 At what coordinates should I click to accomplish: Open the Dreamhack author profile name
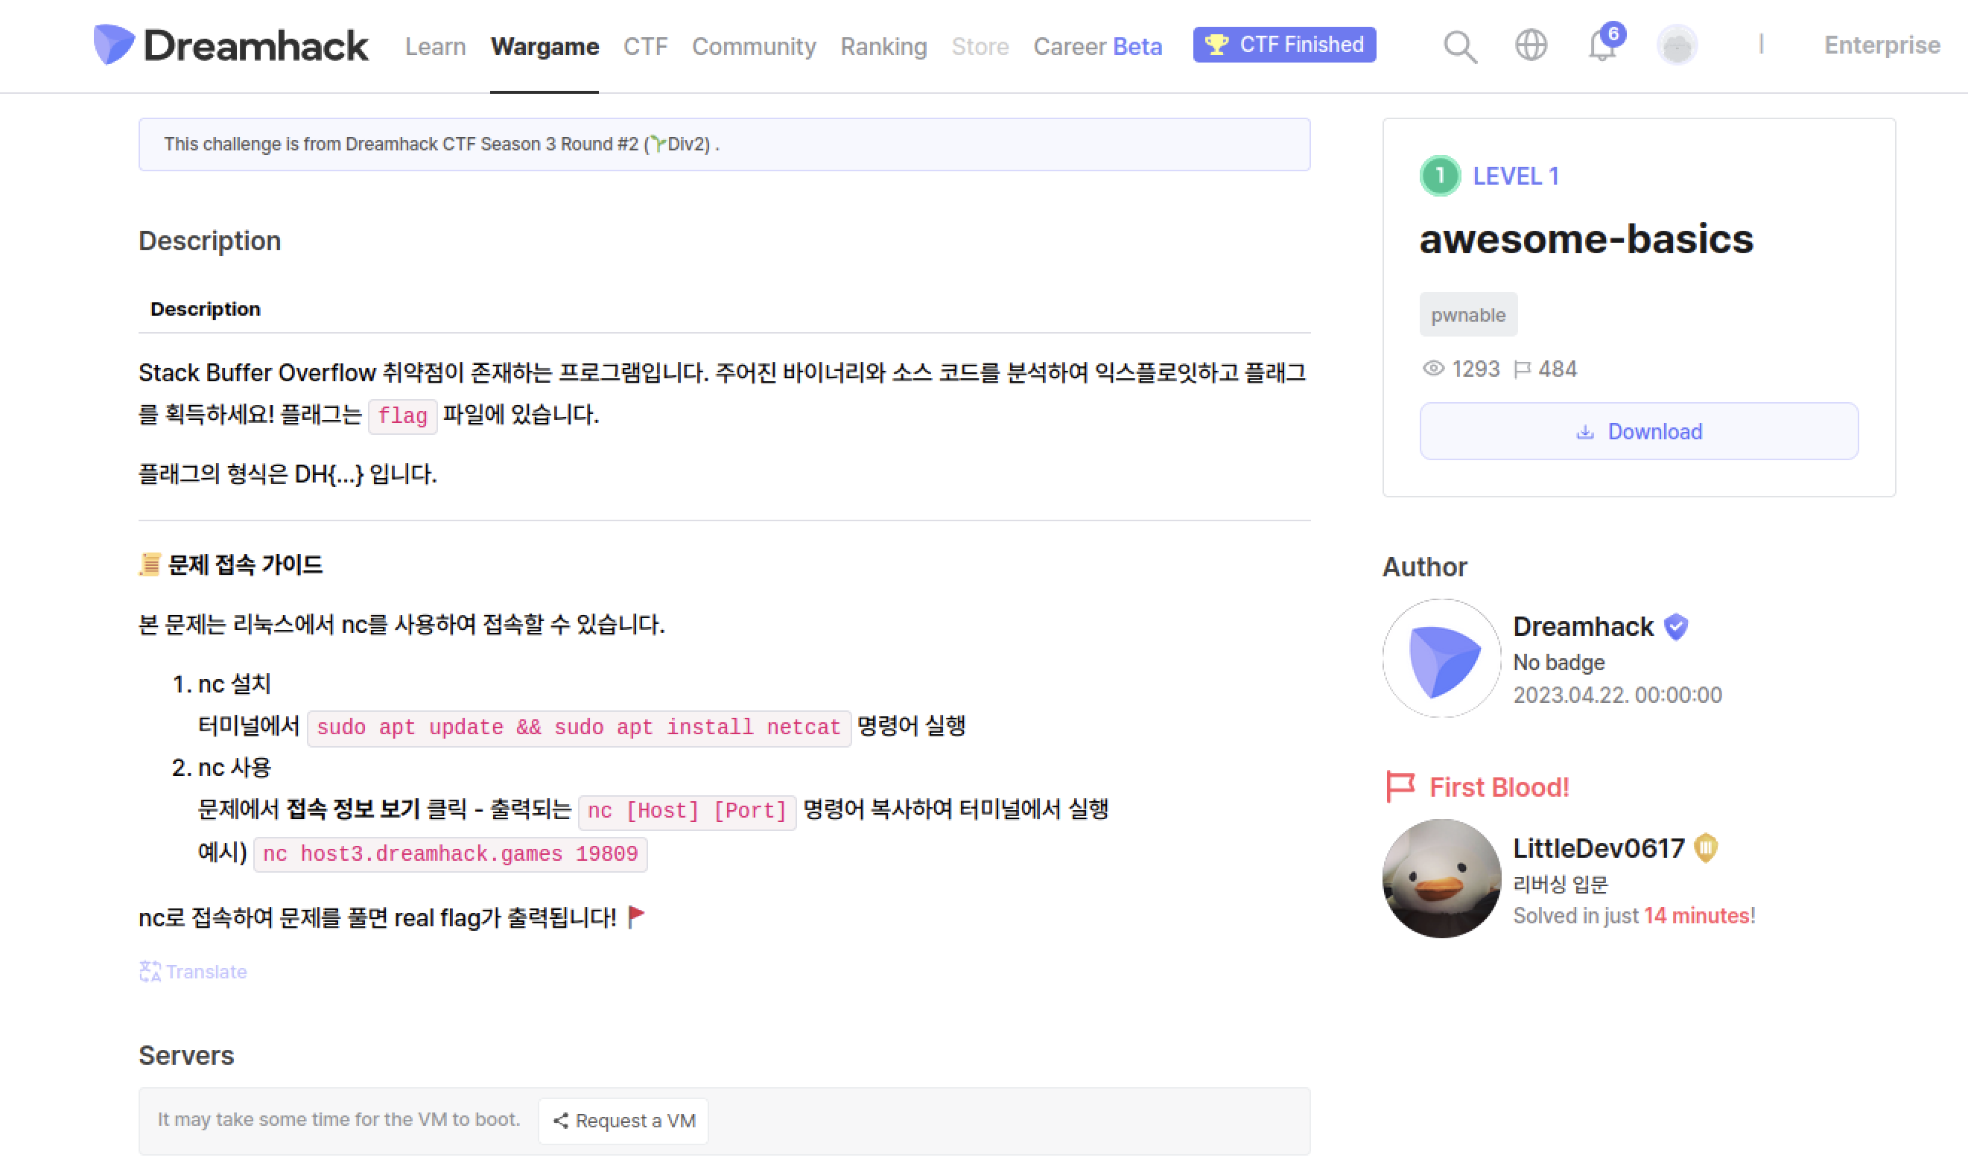pos(1582,626)
